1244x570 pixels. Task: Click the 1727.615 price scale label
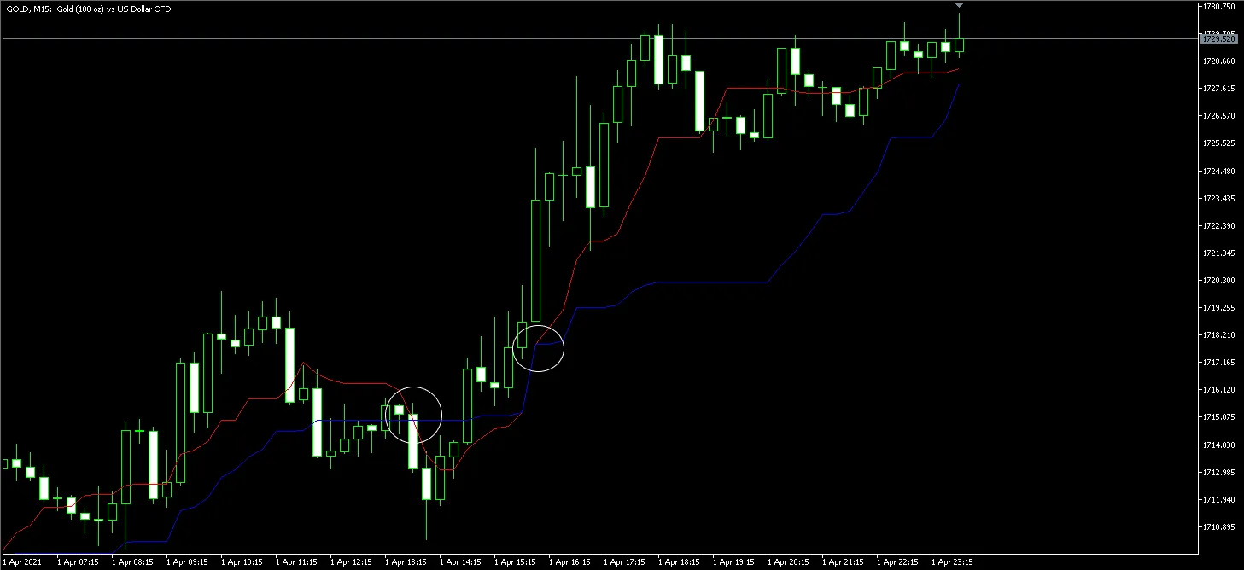pos(1218,89)
